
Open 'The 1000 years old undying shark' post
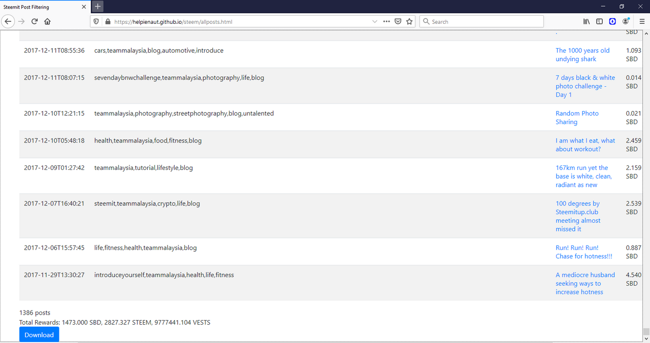(x=582, y=55)
